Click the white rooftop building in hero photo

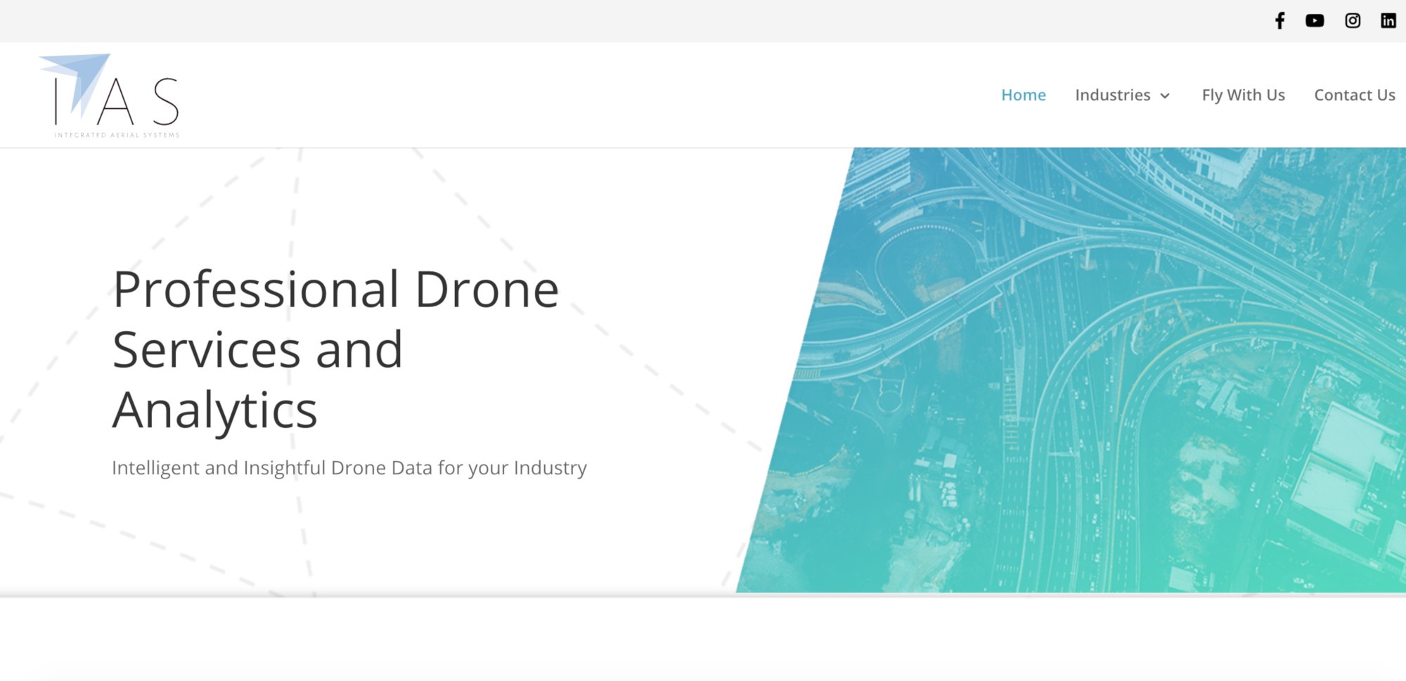click(1344, 465)
